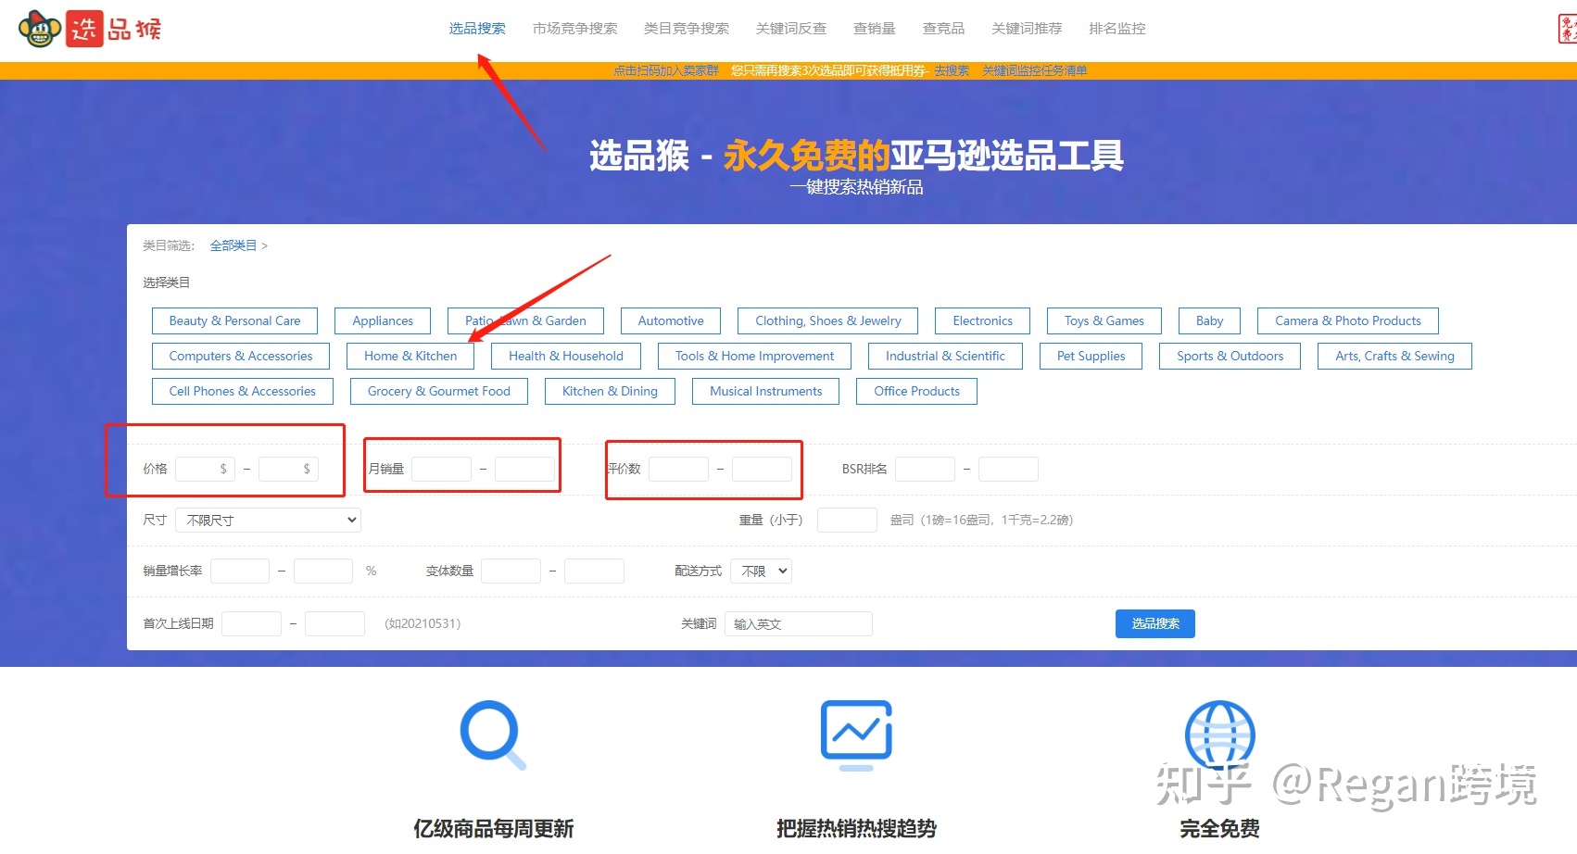Screen dimensions: 1577x854
Task: Open the 配送方式 dropdown showing 不限
Action: click(761, 571)
